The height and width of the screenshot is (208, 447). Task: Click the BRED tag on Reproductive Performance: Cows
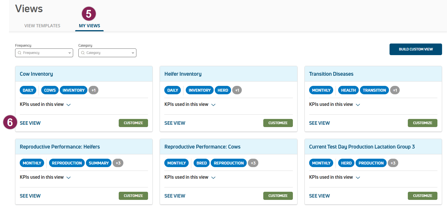point(201,163)
